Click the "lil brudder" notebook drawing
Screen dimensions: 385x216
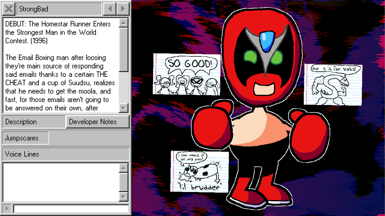200,172
